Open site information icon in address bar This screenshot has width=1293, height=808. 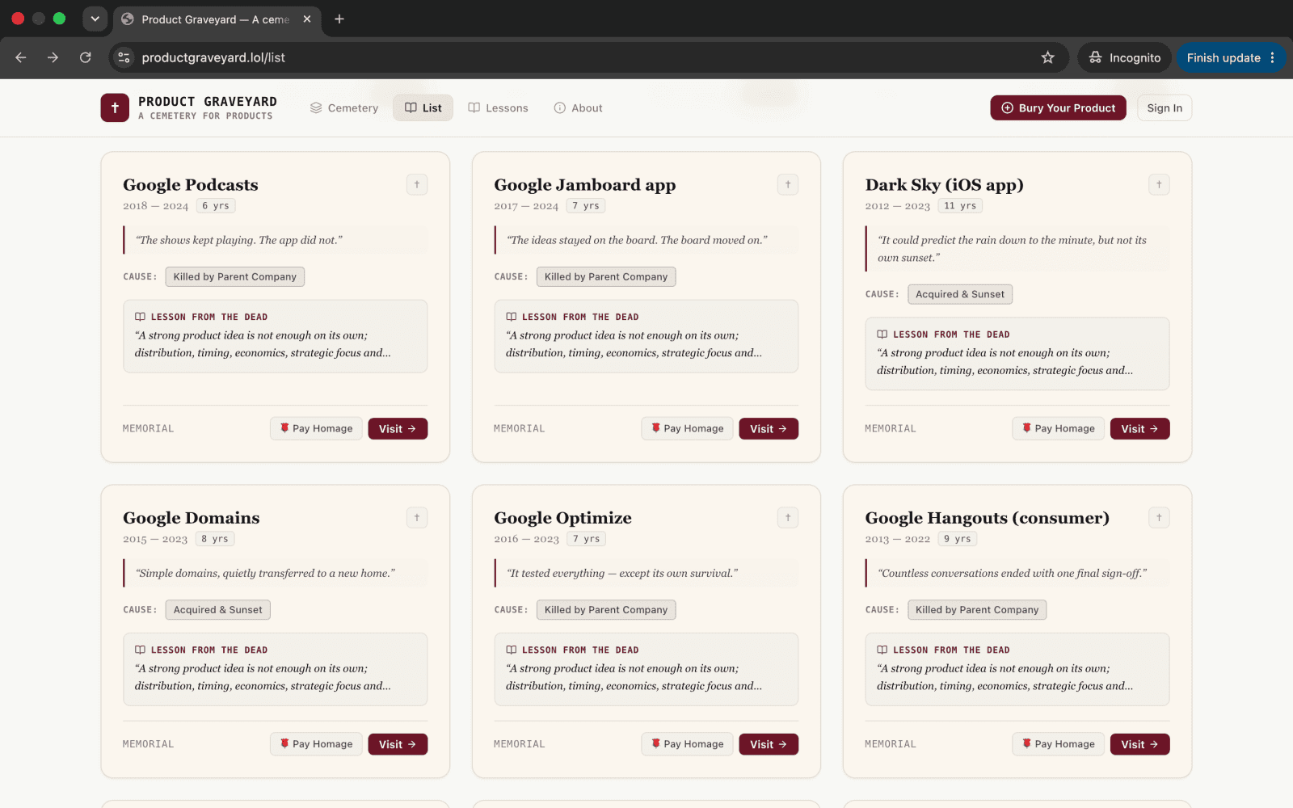[x=124, y=57]
